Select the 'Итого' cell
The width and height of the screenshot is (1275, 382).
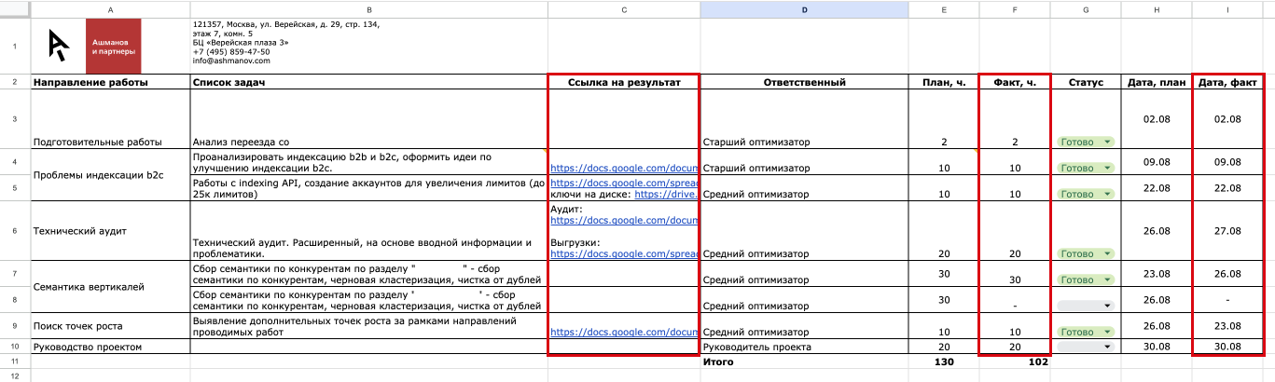804,361
